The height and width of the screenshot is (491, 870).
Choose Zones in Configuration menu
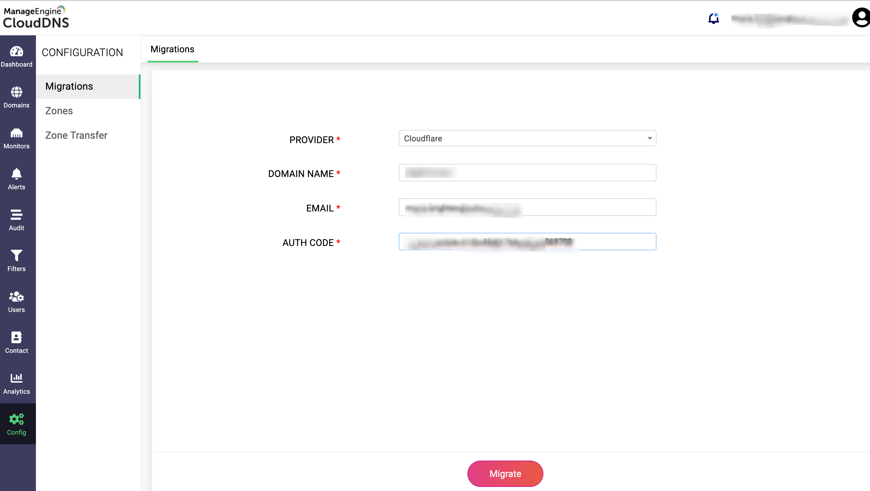(x=59, y=111)
